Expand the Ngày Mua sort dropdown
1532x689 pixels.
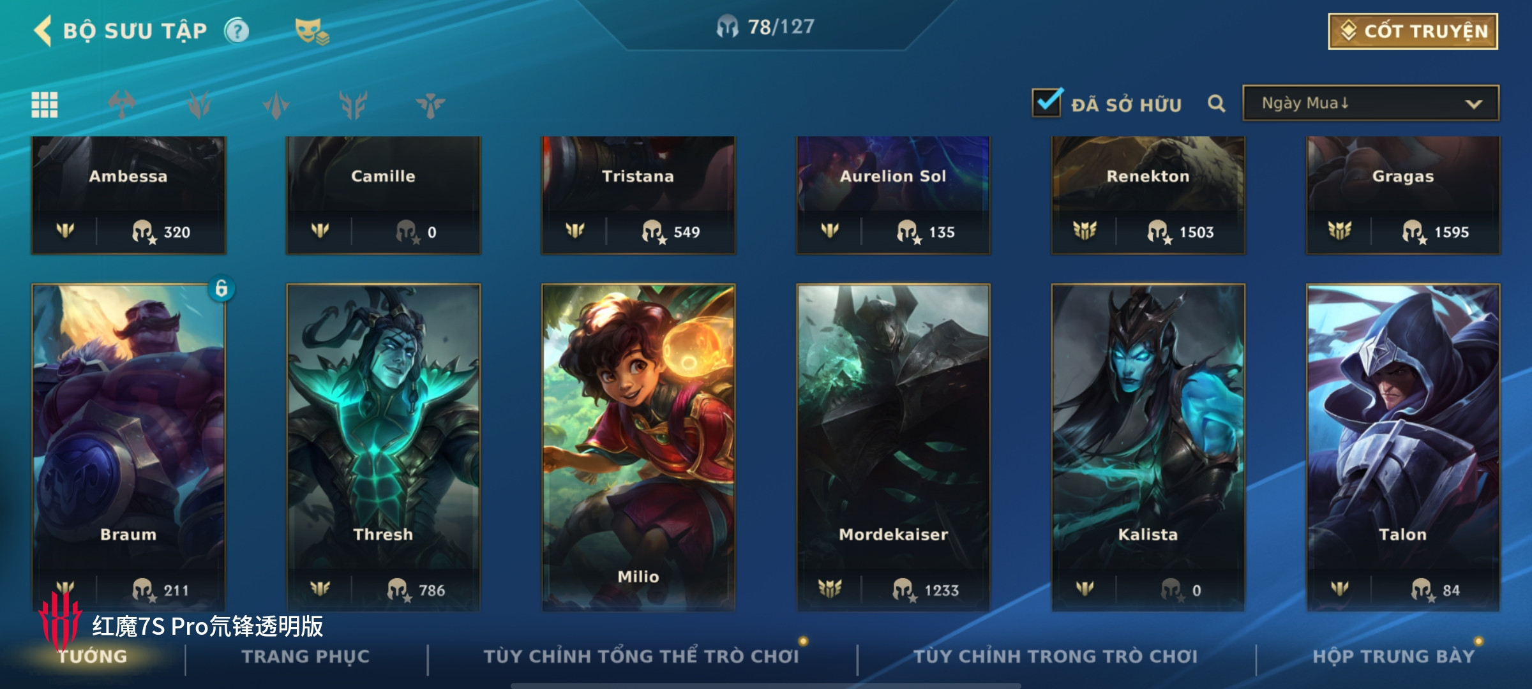1371,103
